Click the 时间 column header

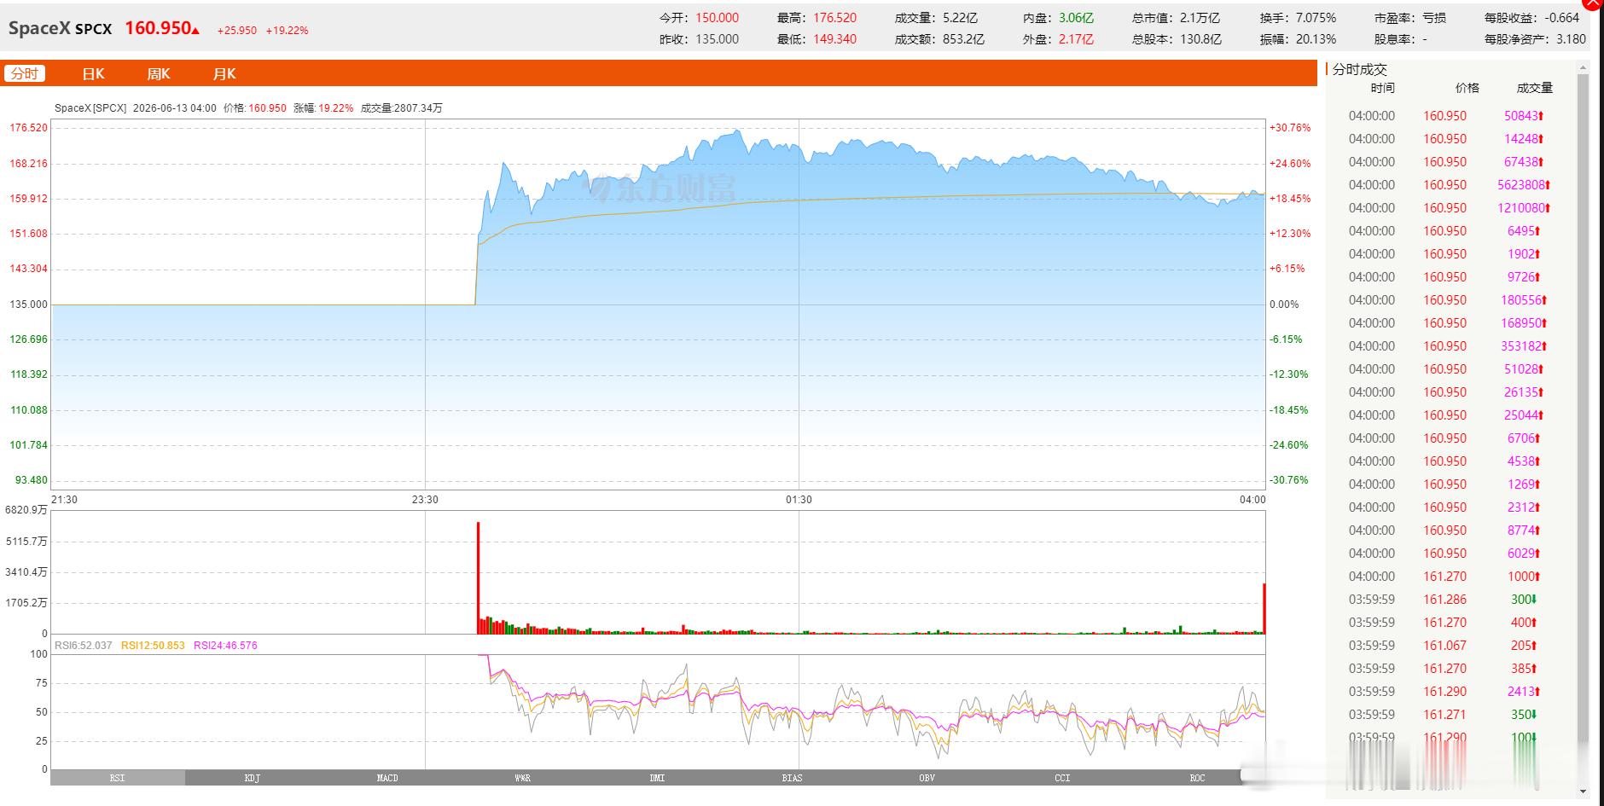click(x=1382, y=88)
